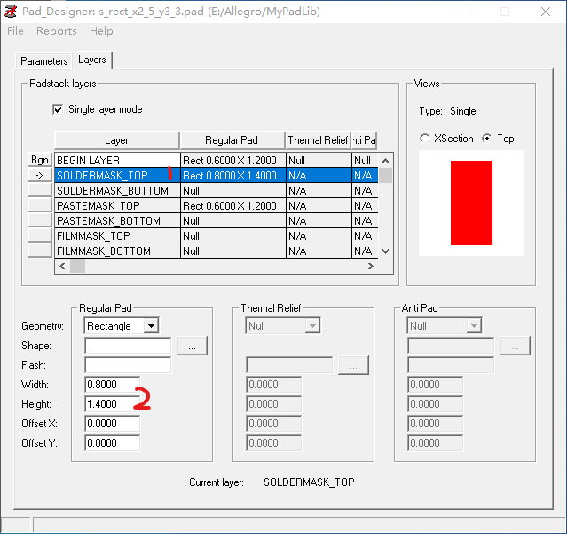Click the Pad Designer app icon in title bar
The height and width of the screenshot is (534, 567).
pyautogui.click(x=11, y=12)
